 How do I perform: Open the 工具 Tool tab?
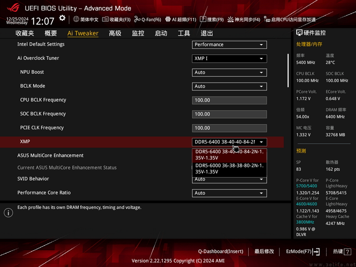tap(184, 33)
